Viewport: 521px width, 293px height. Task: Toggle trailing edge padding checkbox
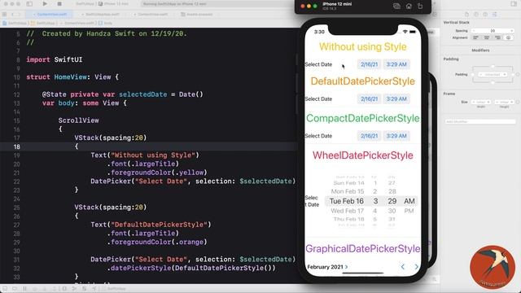coord(513,74)
